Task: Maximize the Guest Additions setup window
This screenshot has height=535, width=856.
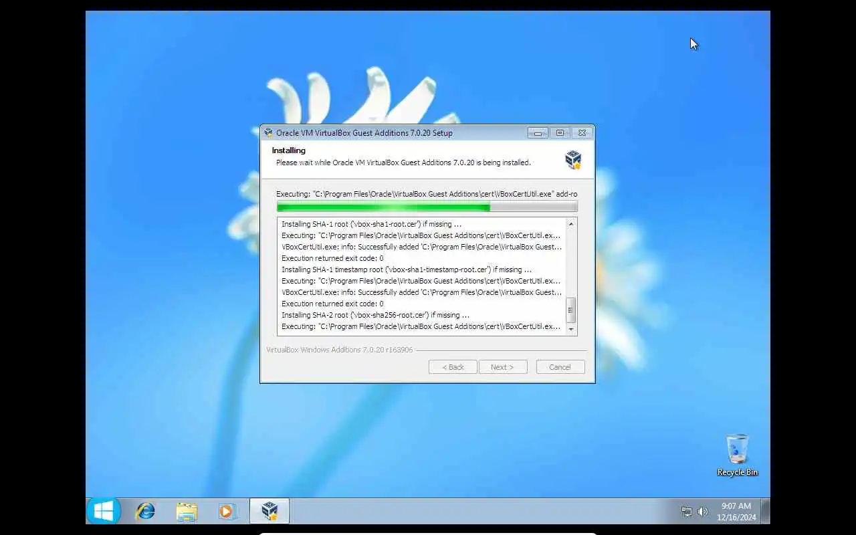Action: 560,132
